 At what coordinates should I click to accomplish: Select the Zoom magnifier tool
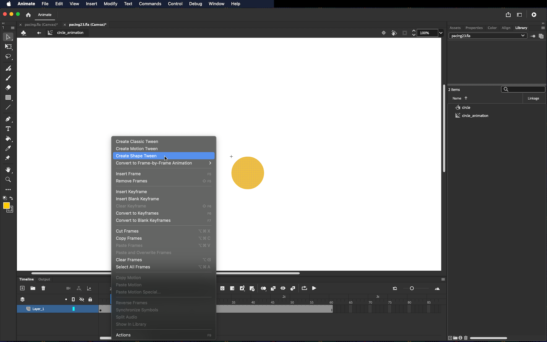8,179
